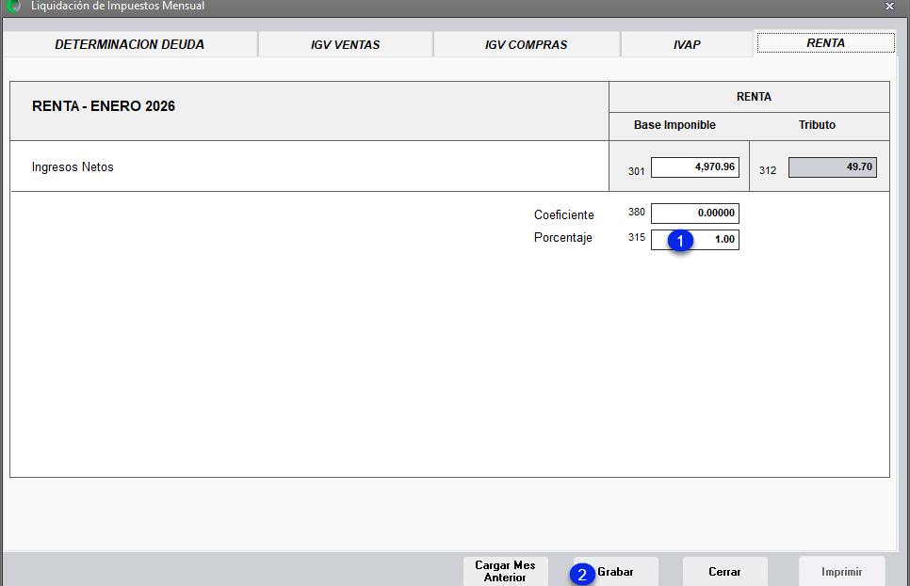Close the Liquidación de Impuestos Mensual window
Image resolution: width=910 pixels, height=586 pixels.
pos(889,7)
